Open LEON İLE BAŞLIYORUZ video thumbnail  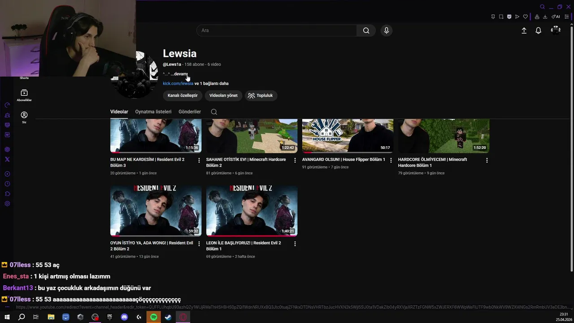click(x=252, y=211)
